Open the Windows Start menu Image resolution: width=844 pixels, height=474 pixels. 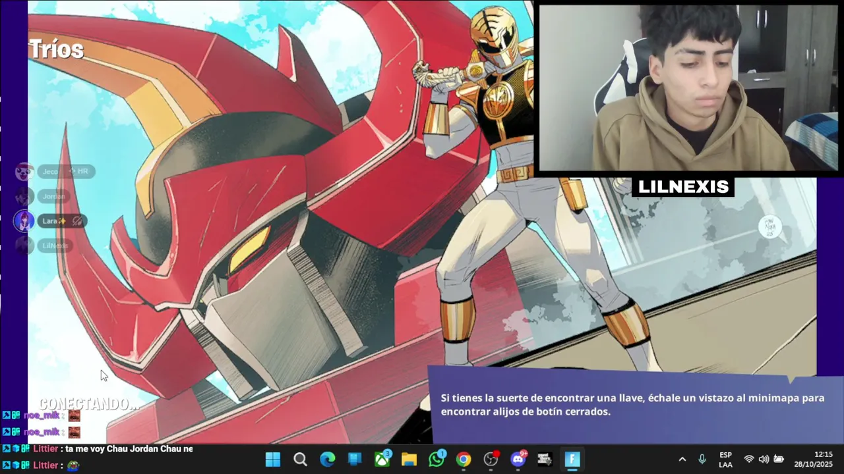(x=273, y=460)
